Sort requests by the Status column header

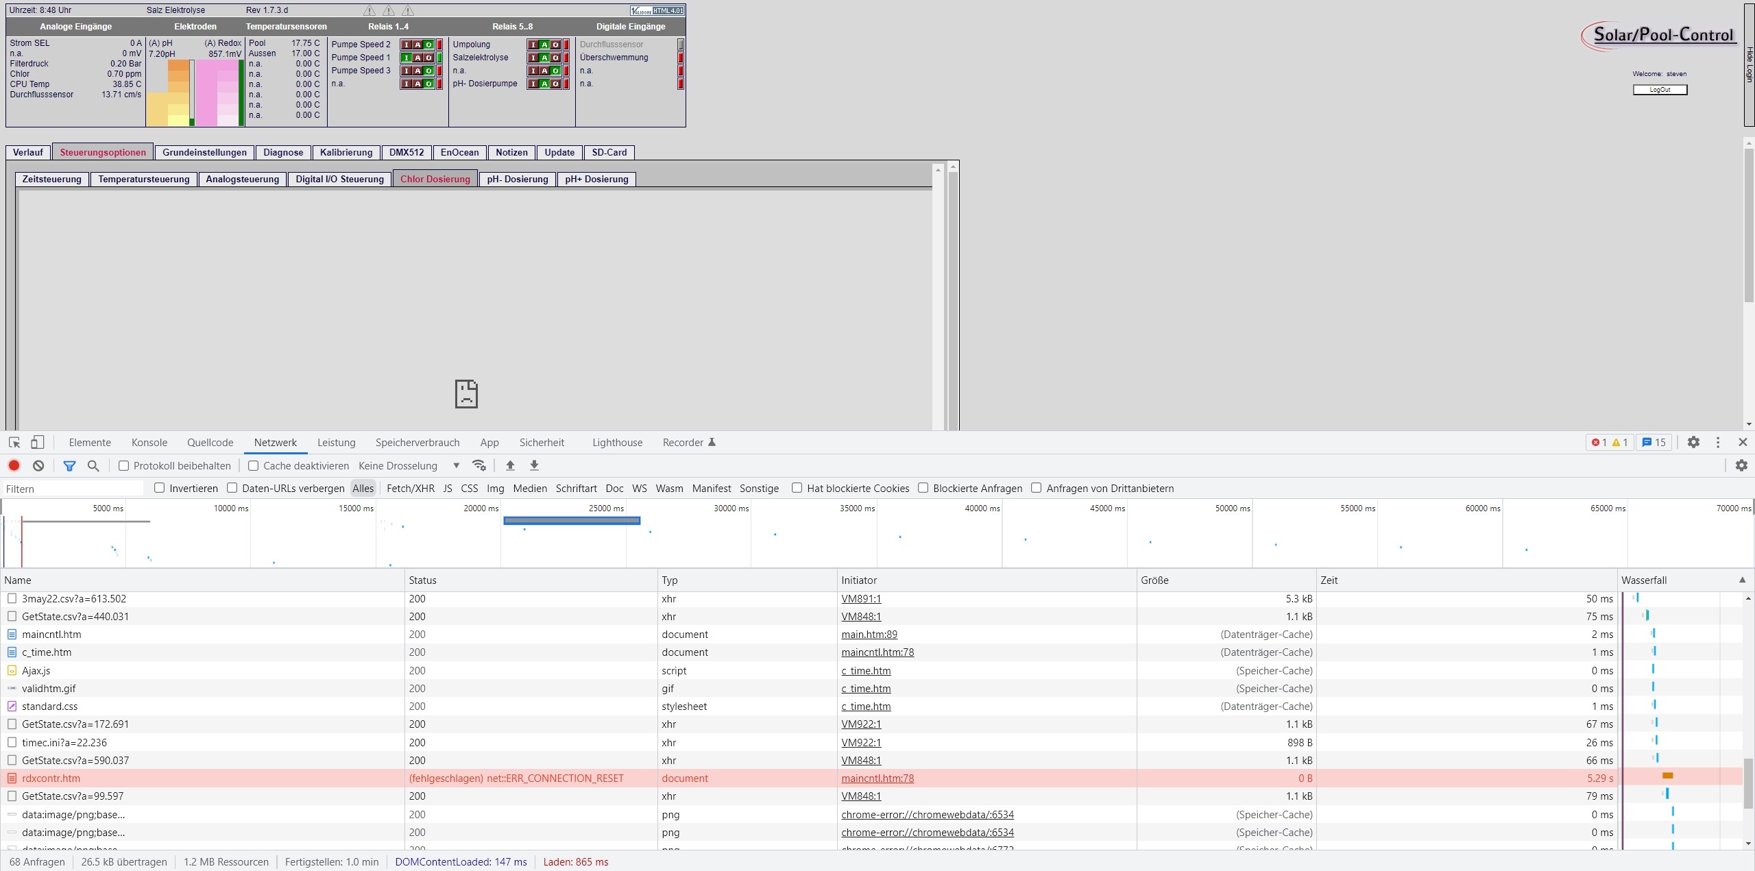[531, 580]
